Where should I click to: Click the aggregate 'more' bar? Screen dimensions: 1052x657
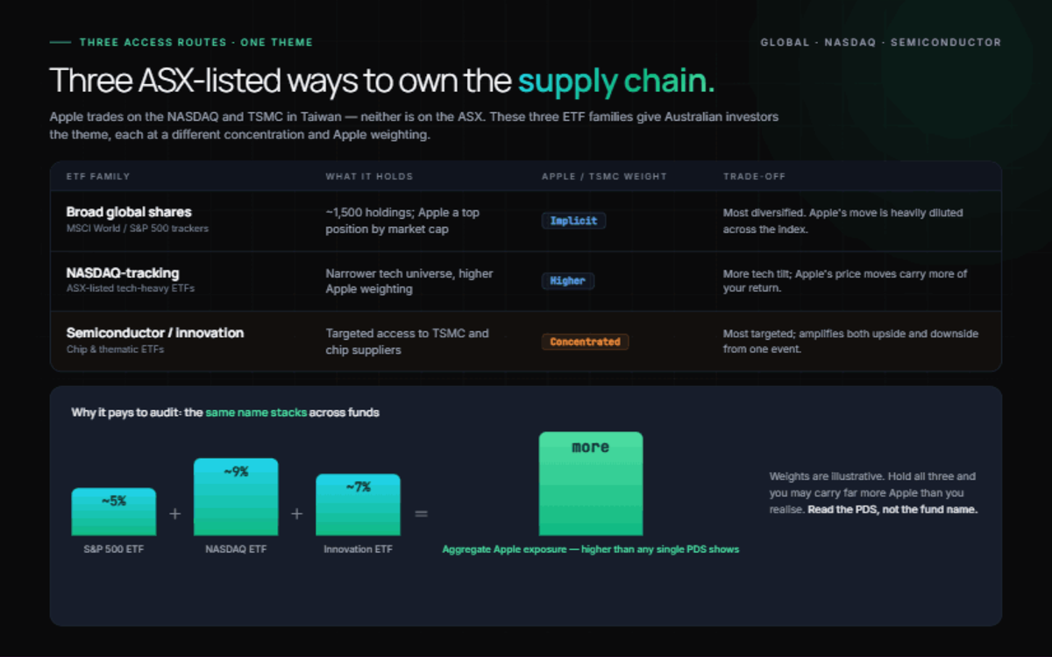[591, 484]
